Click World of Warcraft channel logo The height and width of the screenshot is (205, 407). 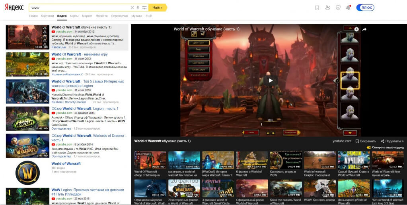(27, 172)
